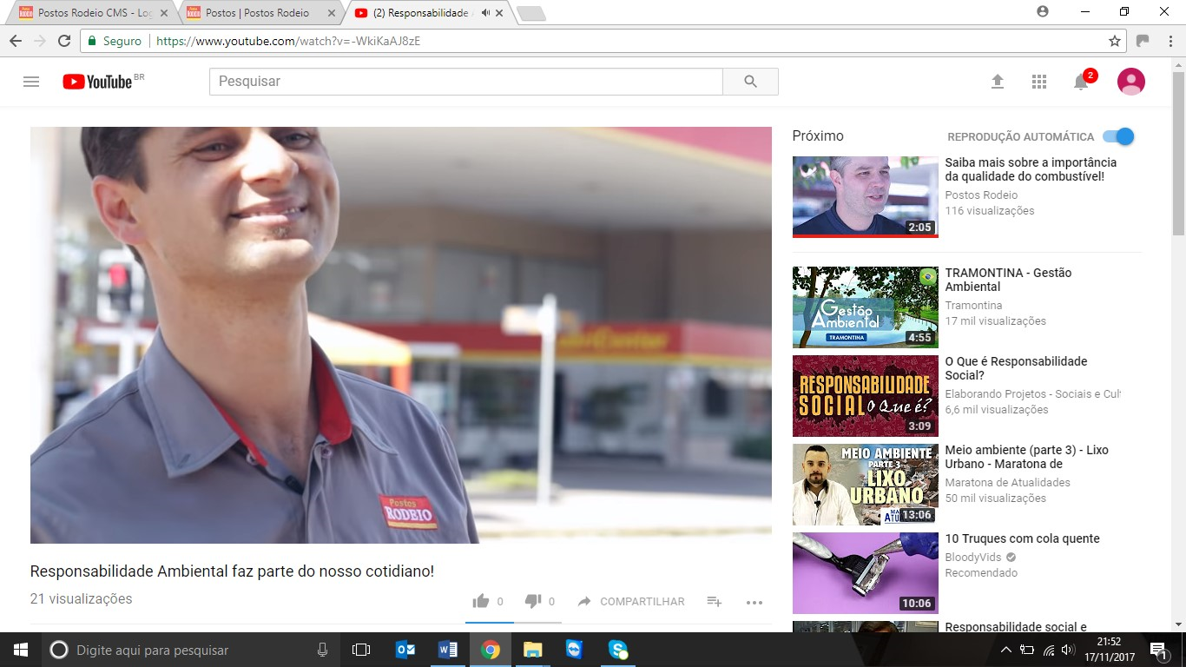Open Chrome's three-dot menu
Image resolution: width=1186 pixels, height=667 pixels.
tap(1169, 41)
